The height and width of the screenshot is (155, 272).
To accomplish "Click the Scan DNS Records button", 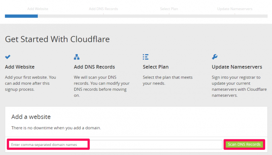I will click(244, 145).
